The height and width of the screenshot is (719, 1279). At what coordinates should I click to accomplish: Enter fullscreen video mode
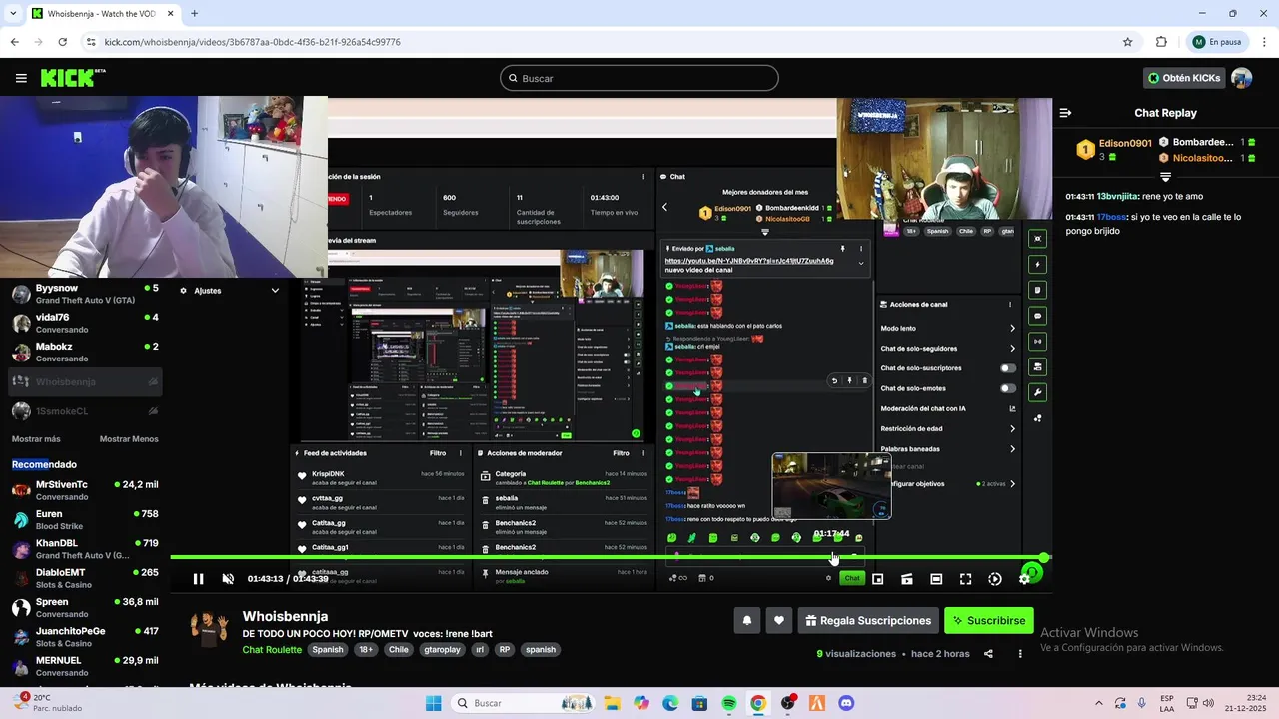pos(965,579)
